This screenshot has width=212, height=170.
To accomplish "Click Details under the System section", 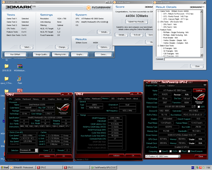I will [x=104, y=32].
